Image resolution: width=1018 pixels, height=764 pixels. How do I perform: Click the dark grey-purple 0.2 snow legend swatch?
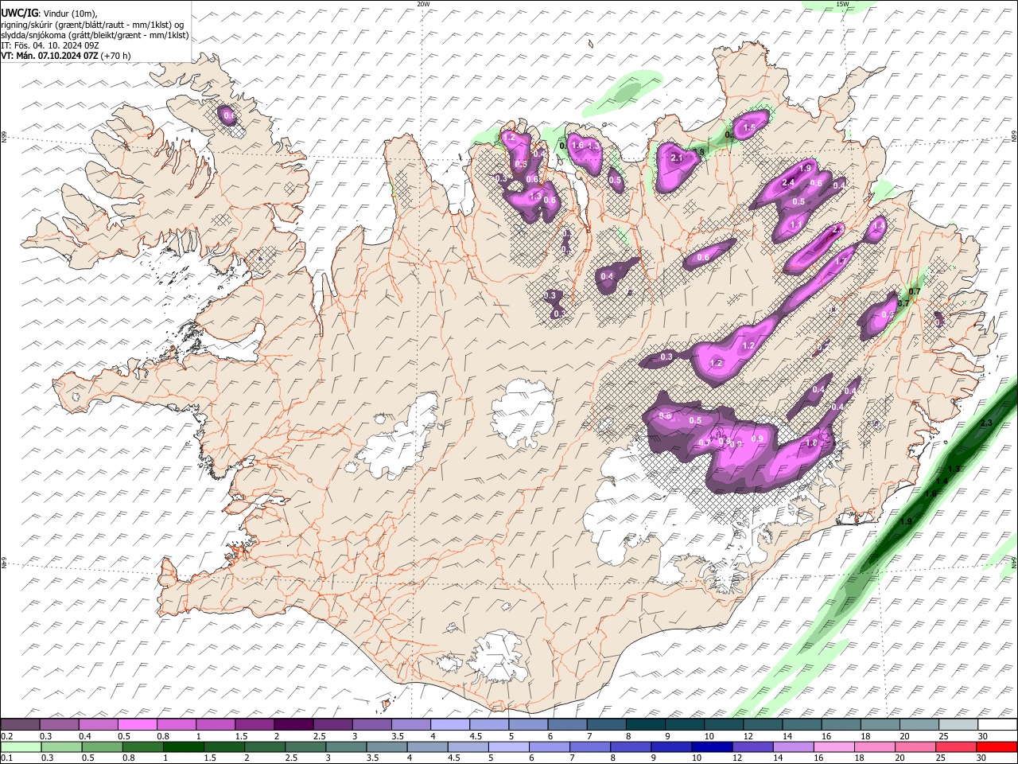(21, 725)
